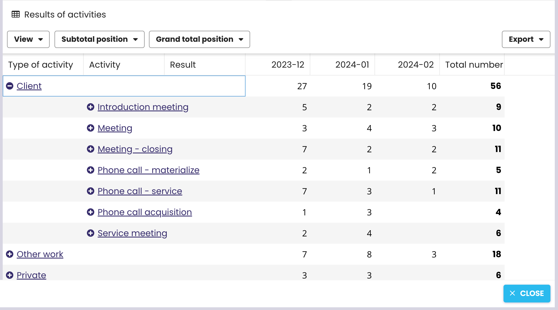Expand the Meeting - closing row

tap(91, 149)
